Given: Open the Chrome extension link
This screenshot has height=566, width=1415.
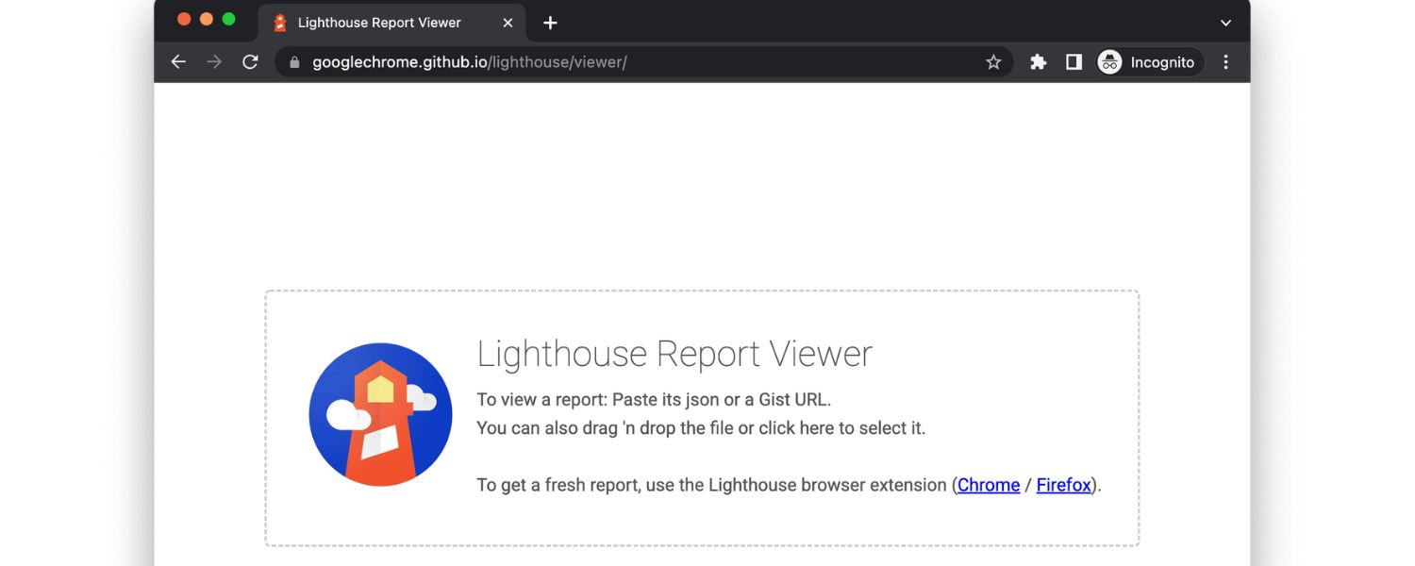Looking at the screenshot, I should coord(988,484).
